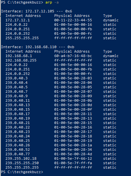The width and height of the screenshot is (131, 176).
Task: Click the arp -a command text
Action: [52, 2]
